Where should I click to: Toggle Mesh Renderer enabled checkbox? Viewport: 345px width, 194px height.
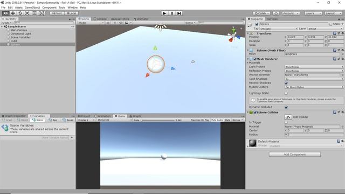pos(255,59)
